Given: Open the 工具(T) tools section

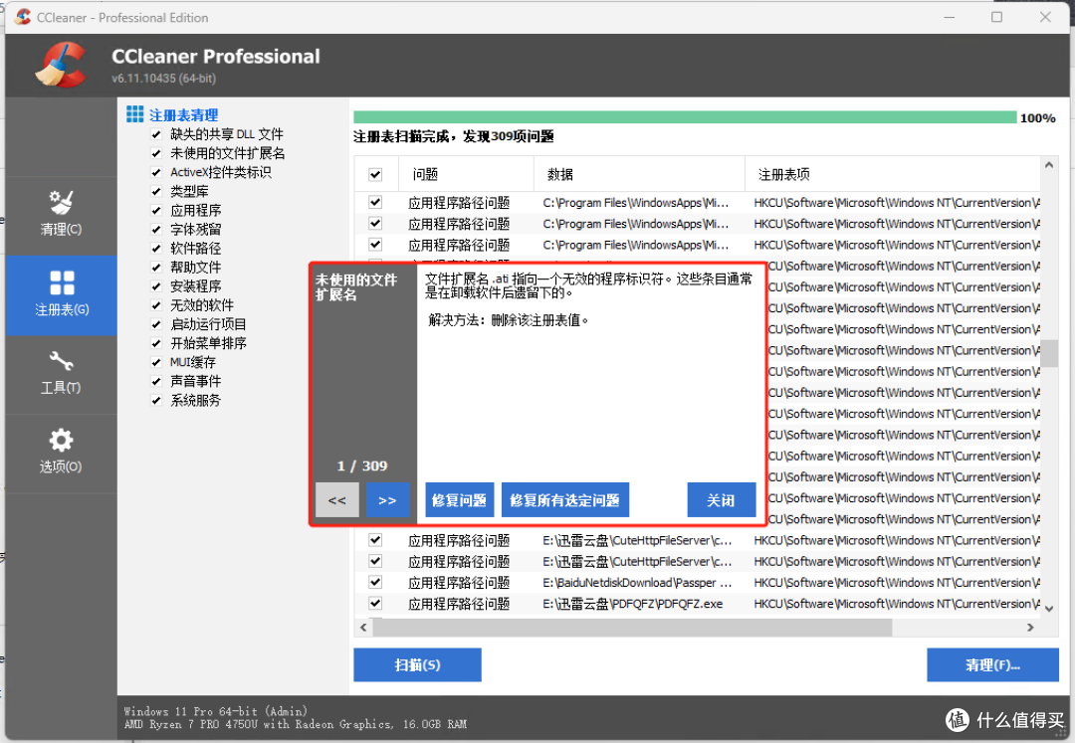Looking at the screenshot, I should 61,374.
